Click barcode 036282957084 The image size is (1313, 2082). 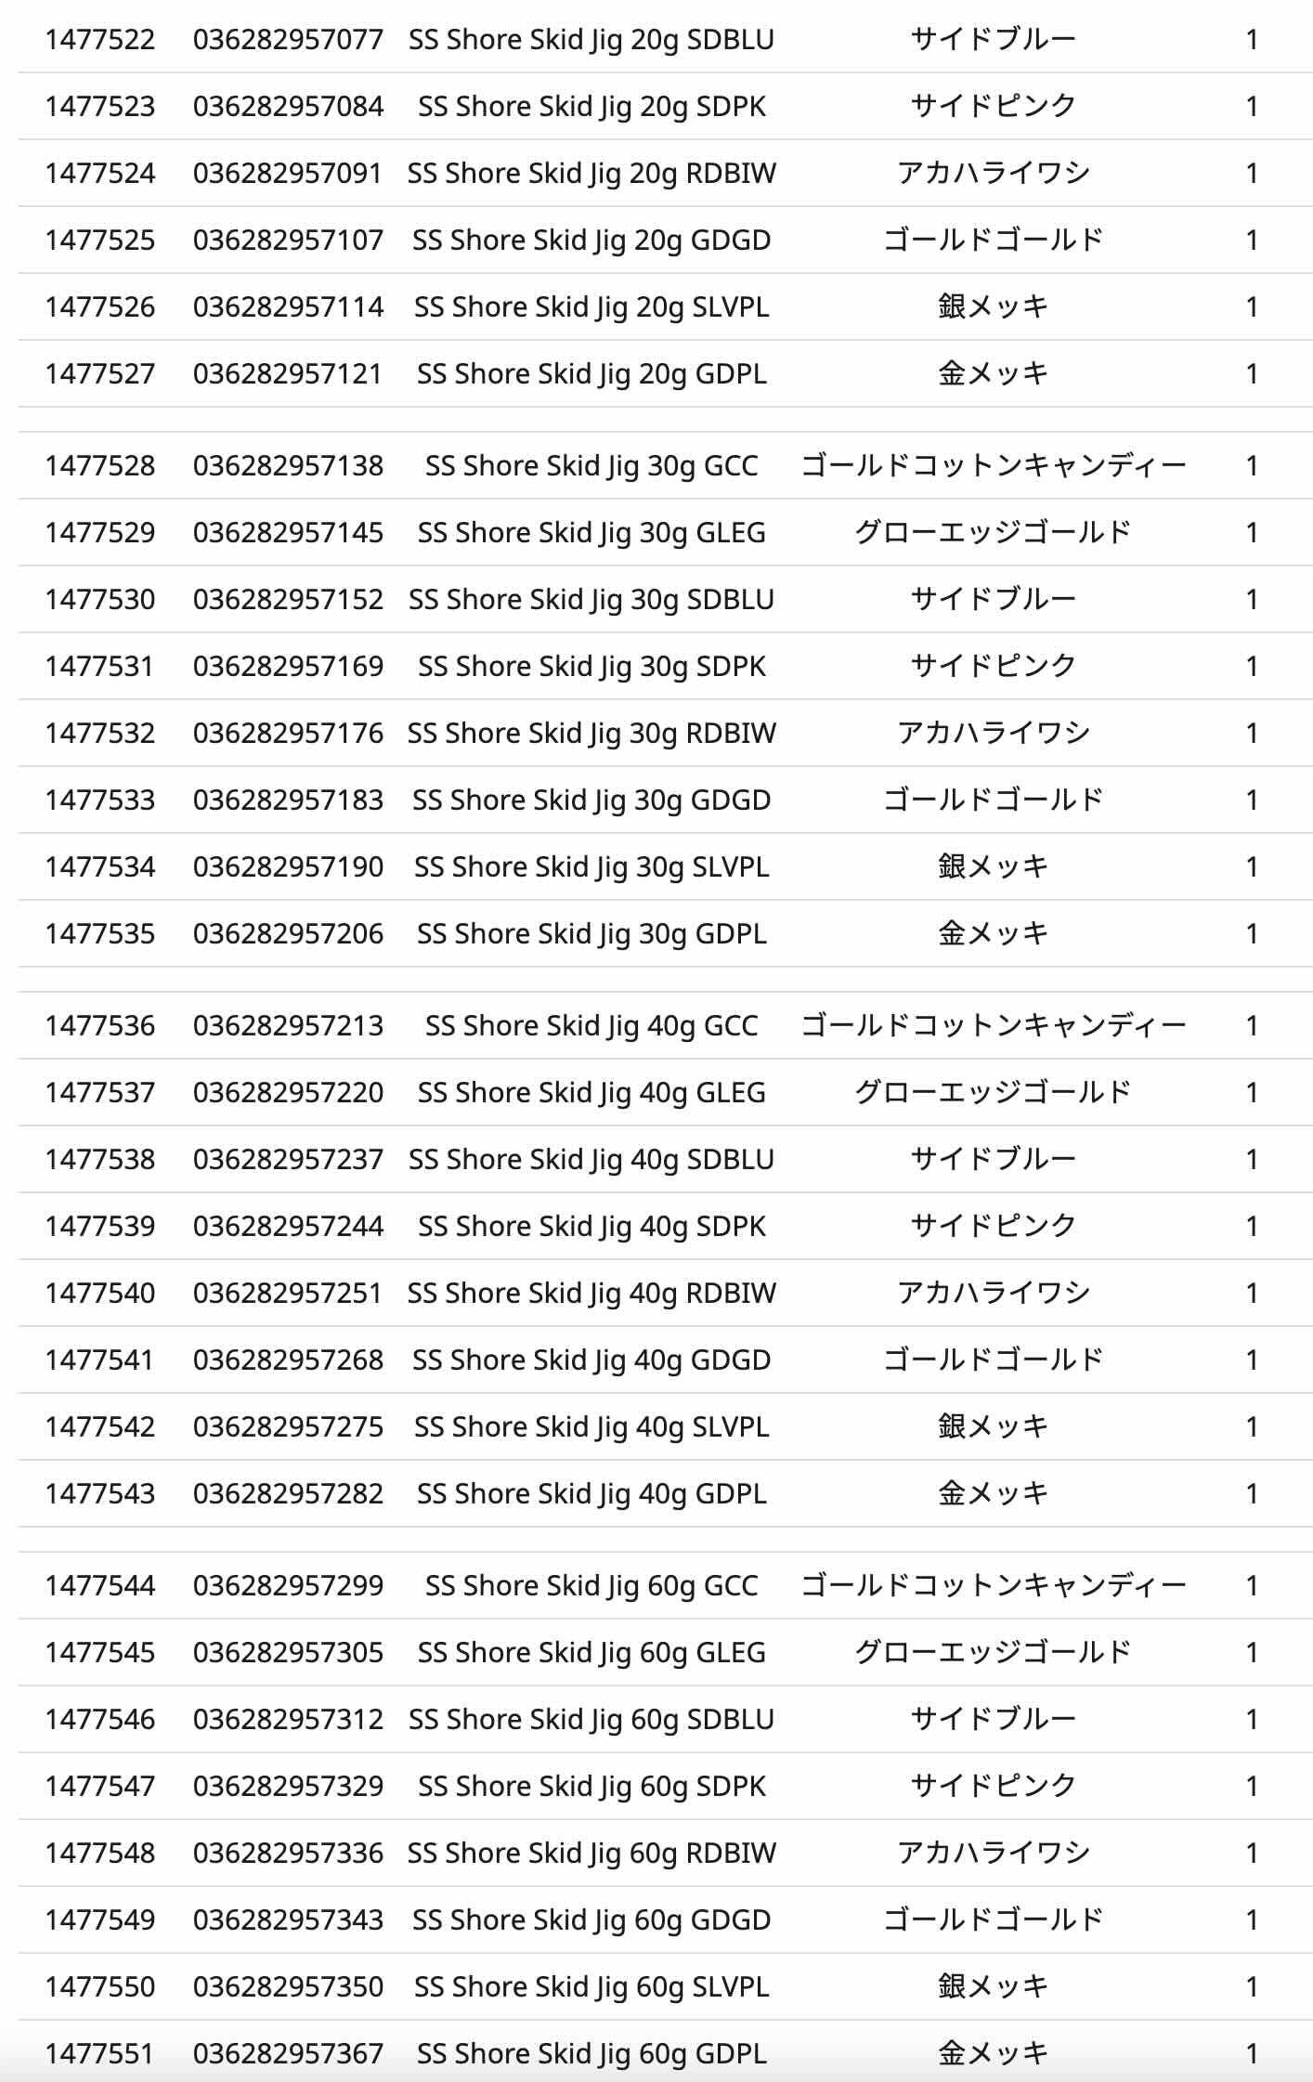288,106
